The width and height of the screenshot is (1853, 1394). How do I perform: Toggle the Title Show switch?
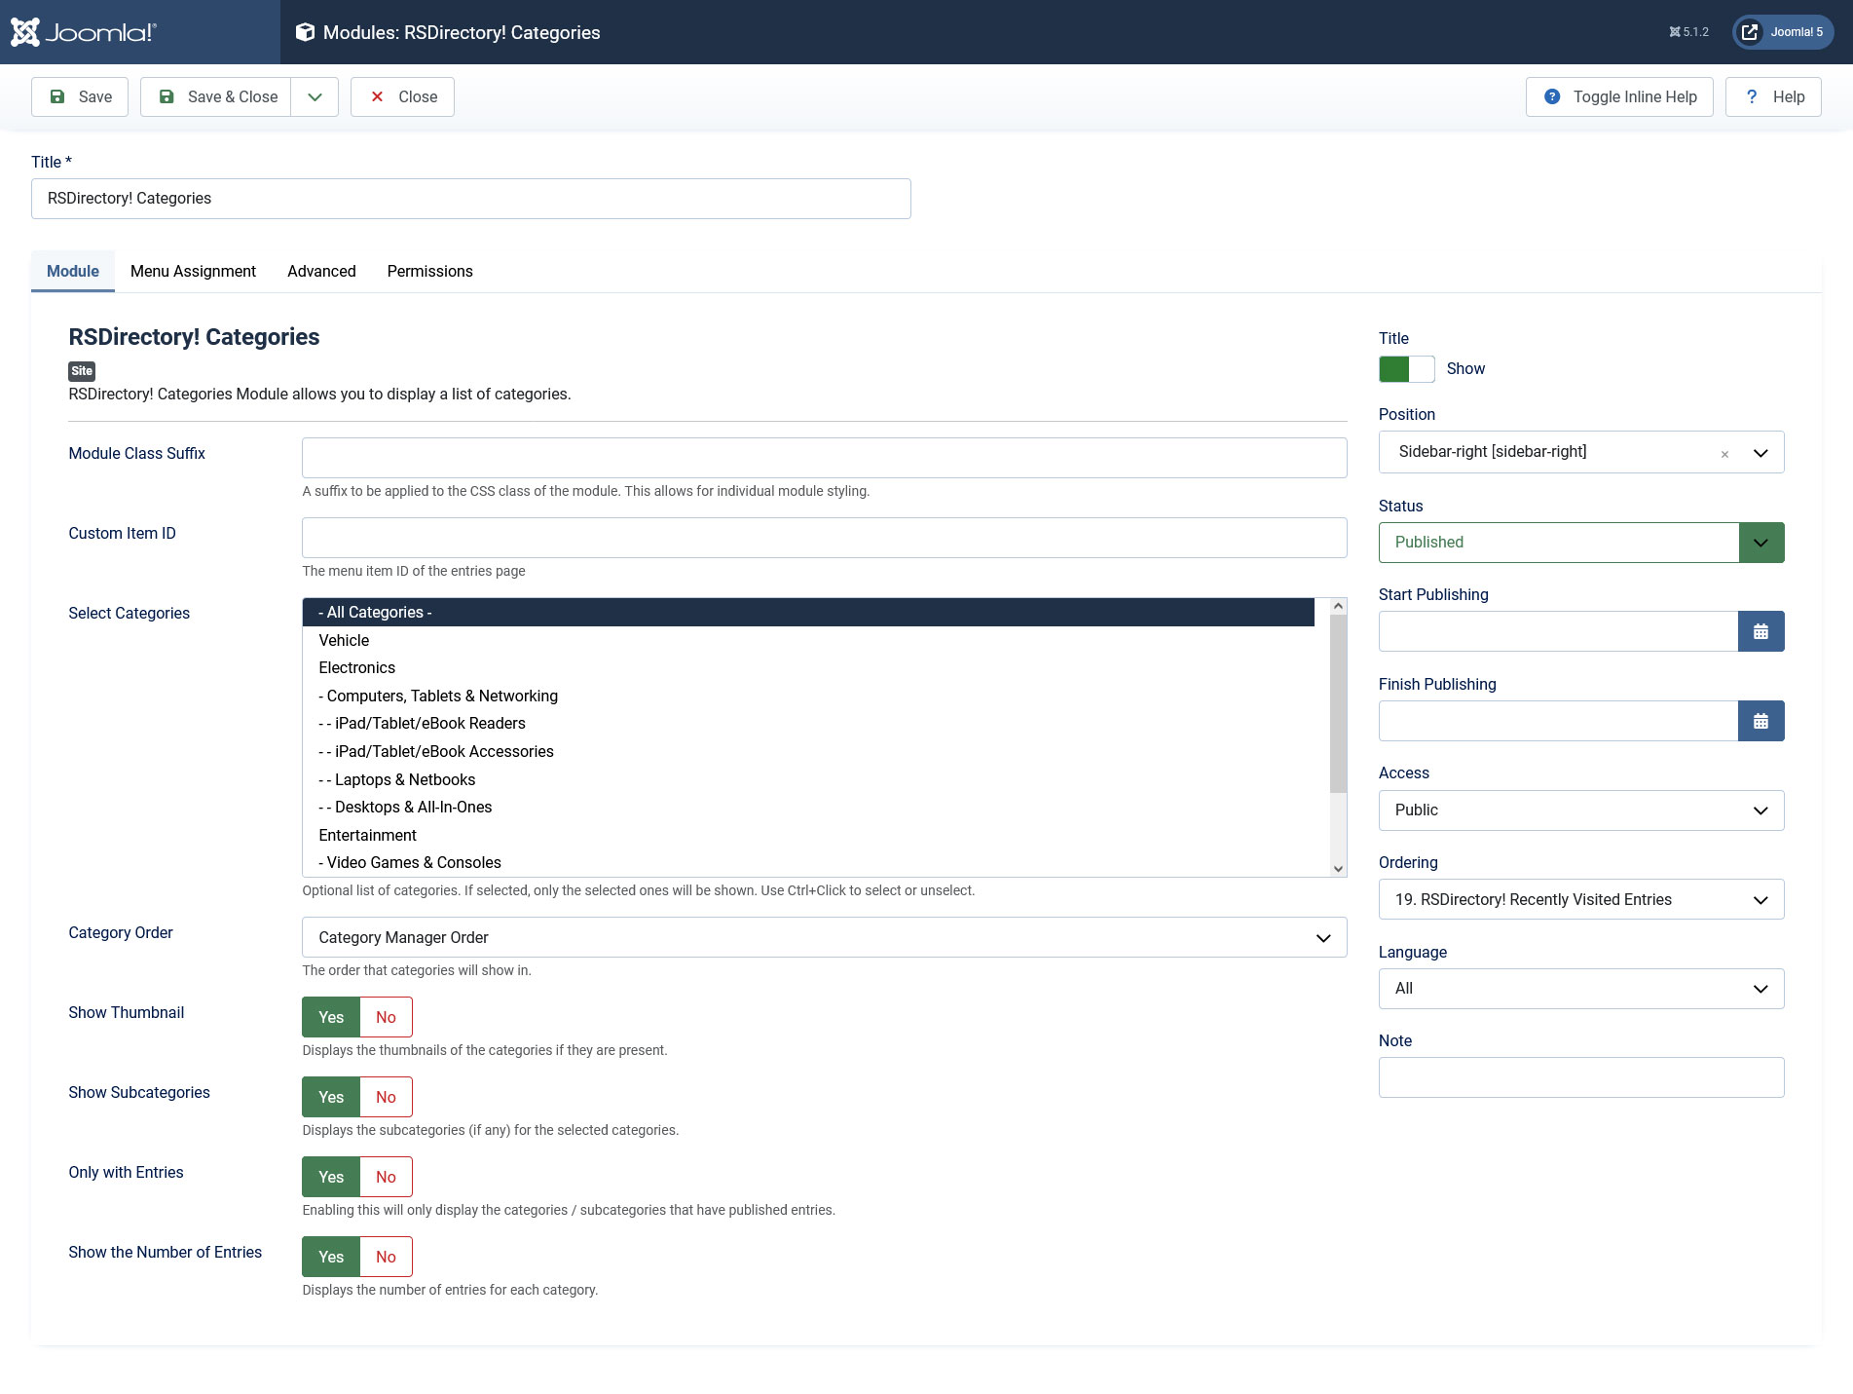coord(1407,369)
